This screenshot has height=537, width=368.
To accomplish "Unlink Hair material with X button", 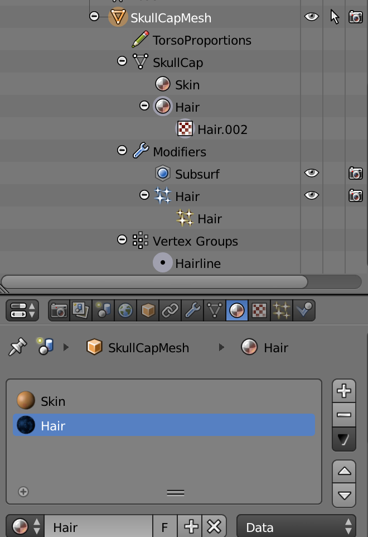I will point(214,527).
